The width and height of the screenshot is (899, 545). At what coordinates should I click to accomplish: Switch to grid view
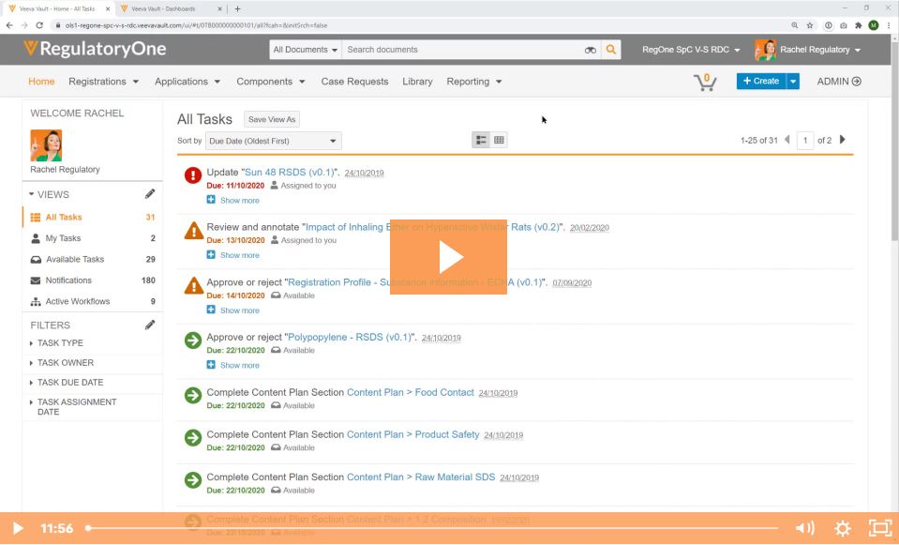tap(498, 139)
